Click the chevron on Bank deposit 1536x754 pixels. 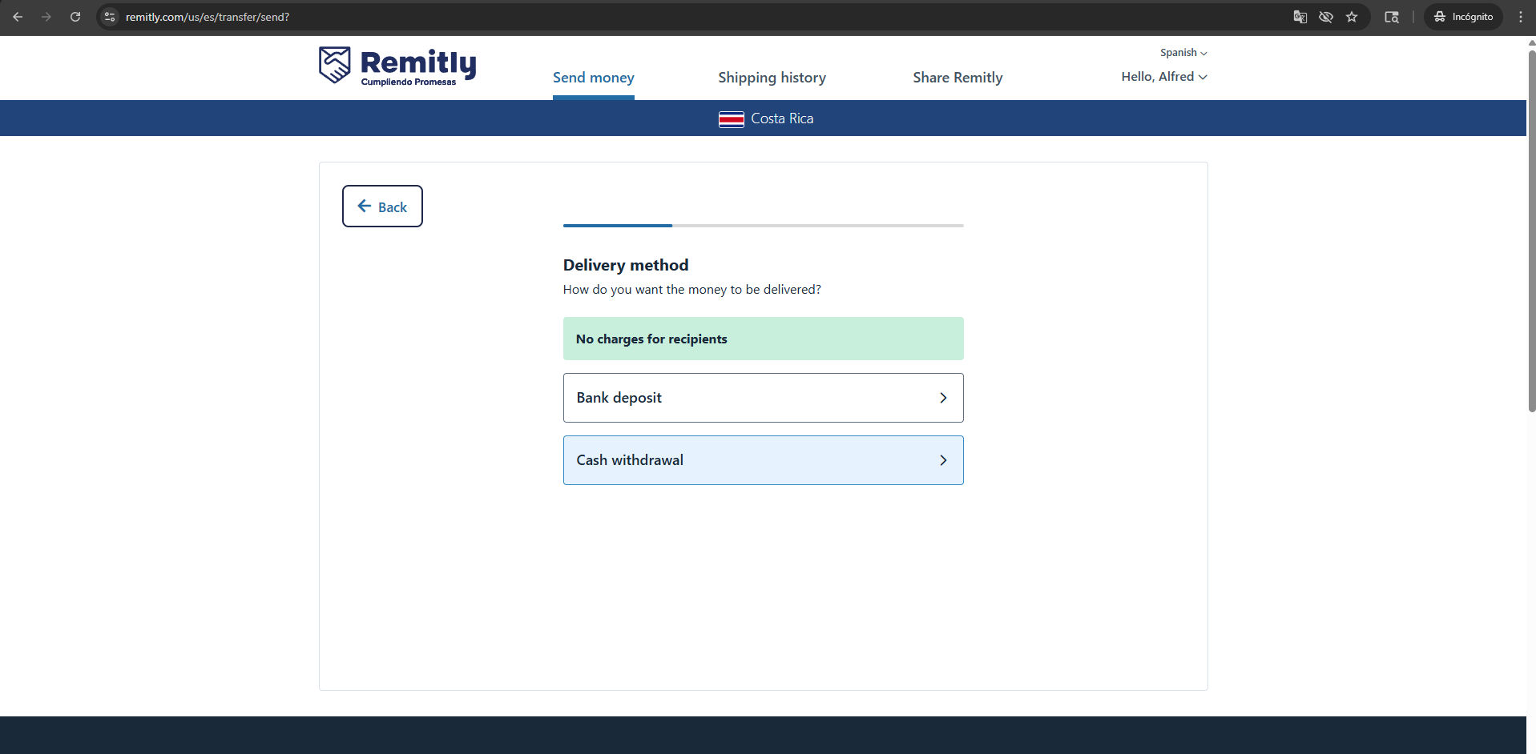pyautogui.click(x=943, y=398)
